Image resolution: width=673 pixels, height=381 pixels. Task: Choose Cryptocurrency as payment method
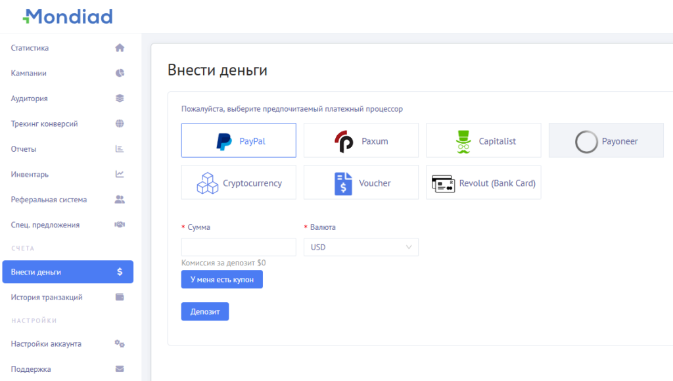[x=238, y=183]
